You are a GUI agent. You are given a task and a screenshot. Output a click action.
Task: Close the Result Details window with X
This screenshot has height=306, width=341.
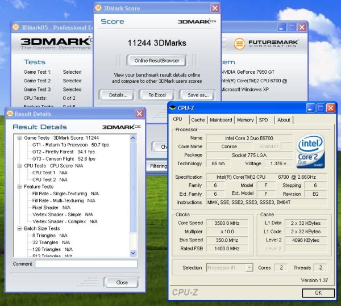139,114
